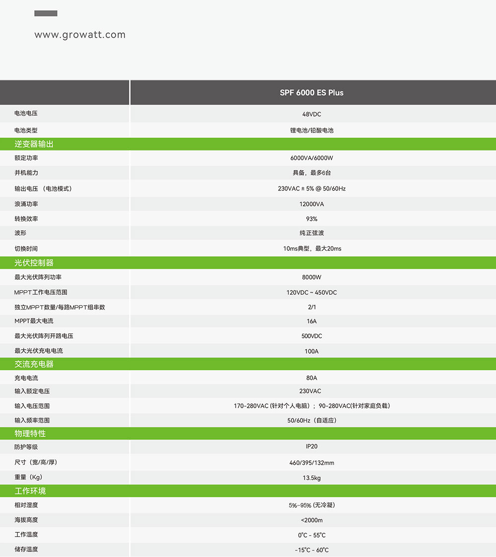Select the 具备，最多6台 value
The width and height of the screenshot is (496, 557).
click(x=311, y=173)
